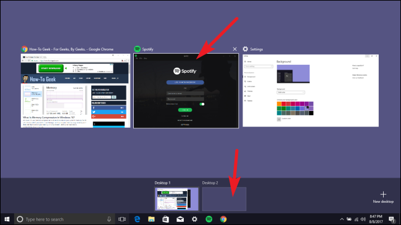Select the Spotify window thumbnail

pos(186,91)
